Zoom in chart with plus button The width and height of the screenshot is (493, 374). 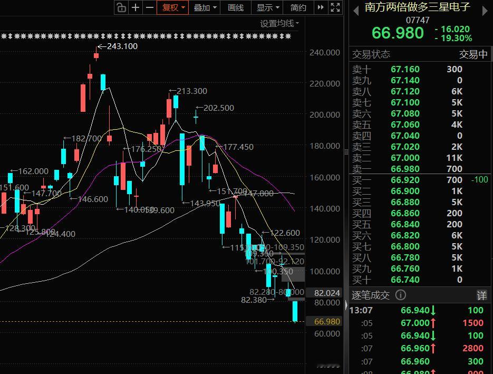pyautogui.click(x=136, y=7)
